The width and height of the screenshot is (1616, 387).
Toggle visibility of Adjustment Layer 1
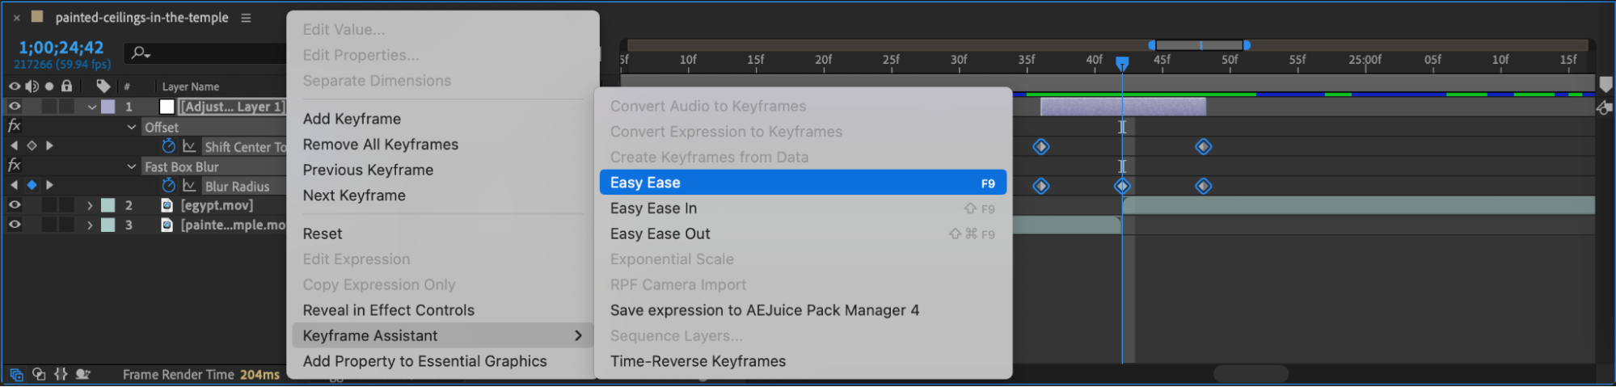coord(14,106)
